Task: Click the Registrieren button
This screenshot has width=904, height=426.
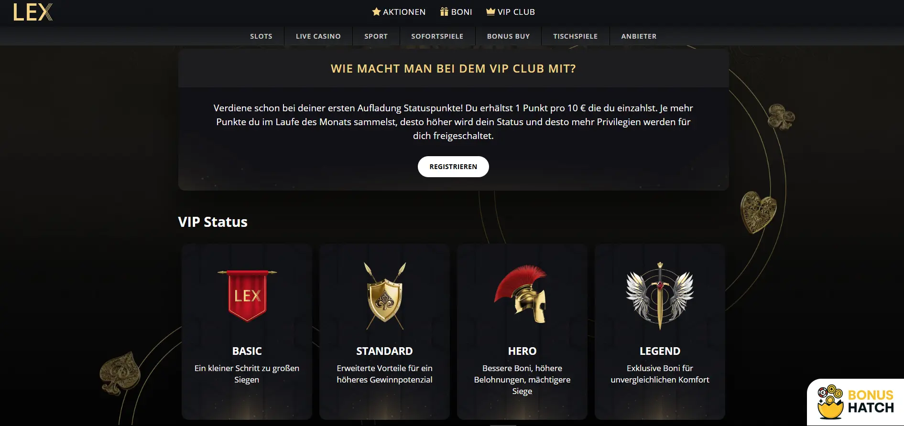Action: (453, 167)
